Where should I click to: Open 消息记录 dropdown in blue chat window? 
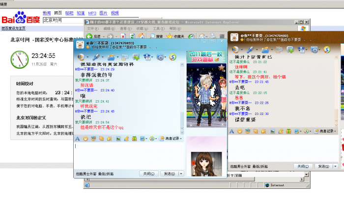pyautogui.click(x=171, y=139)
